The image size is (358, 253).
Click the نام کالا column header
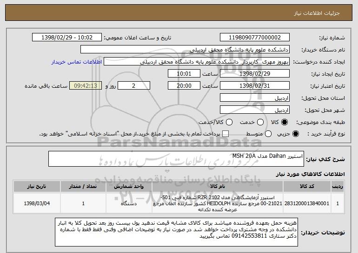(218, 187)
